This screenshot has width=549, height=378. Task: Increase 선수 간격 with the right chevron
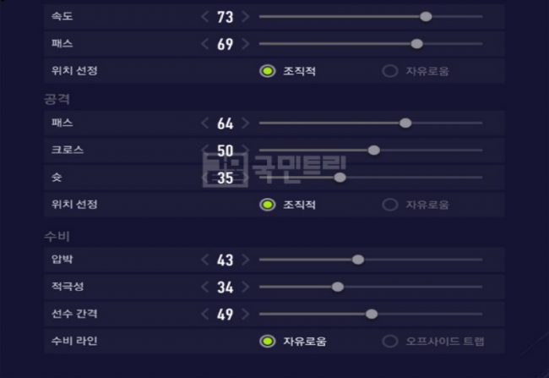(245, 315)
